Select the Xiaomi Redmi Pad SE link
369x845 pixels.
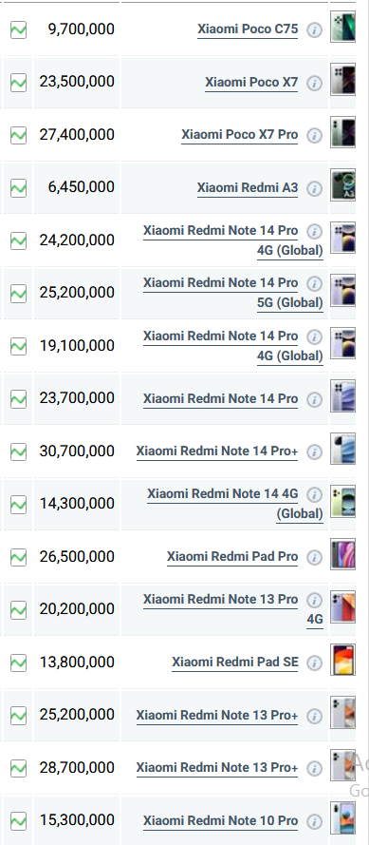(235, 663)
